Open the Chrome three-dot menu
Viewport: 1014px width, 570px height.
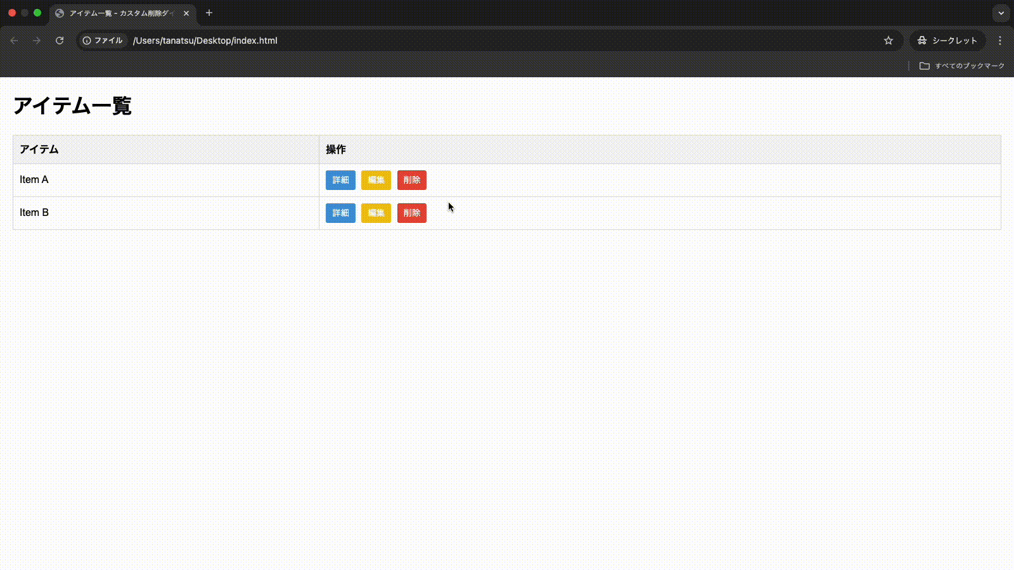(x=1000, y=41)
